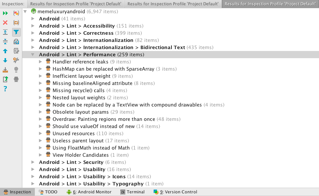Image resolution: width=319 pixels, height=196 pixels.
Task: Expand Usability > Icons group arrow
Action: (x=33, y=176)
